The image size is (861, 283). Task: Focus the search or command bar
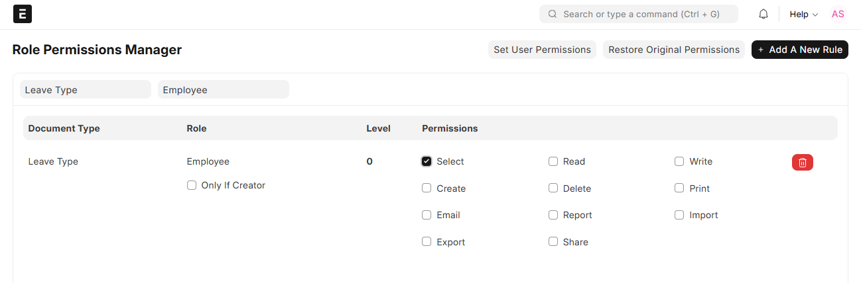point(638,14)
